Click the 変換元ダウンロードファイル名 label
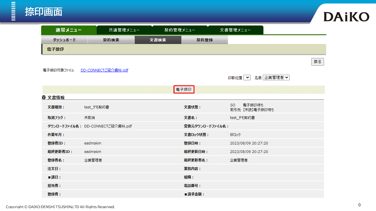The image size is (376, 211). point(206,126)
